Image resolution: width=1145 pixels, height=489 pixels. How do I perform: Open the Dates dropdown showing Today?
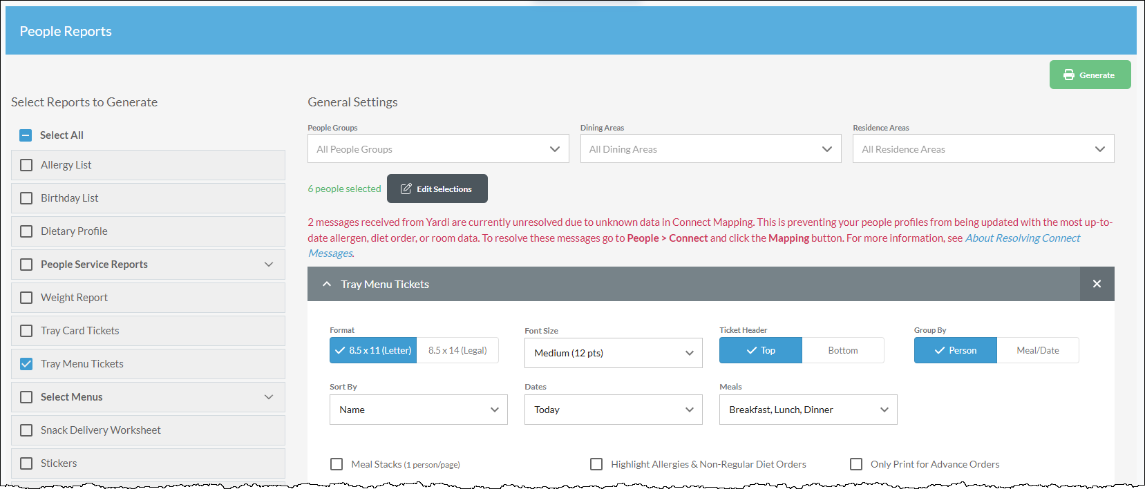614,410
